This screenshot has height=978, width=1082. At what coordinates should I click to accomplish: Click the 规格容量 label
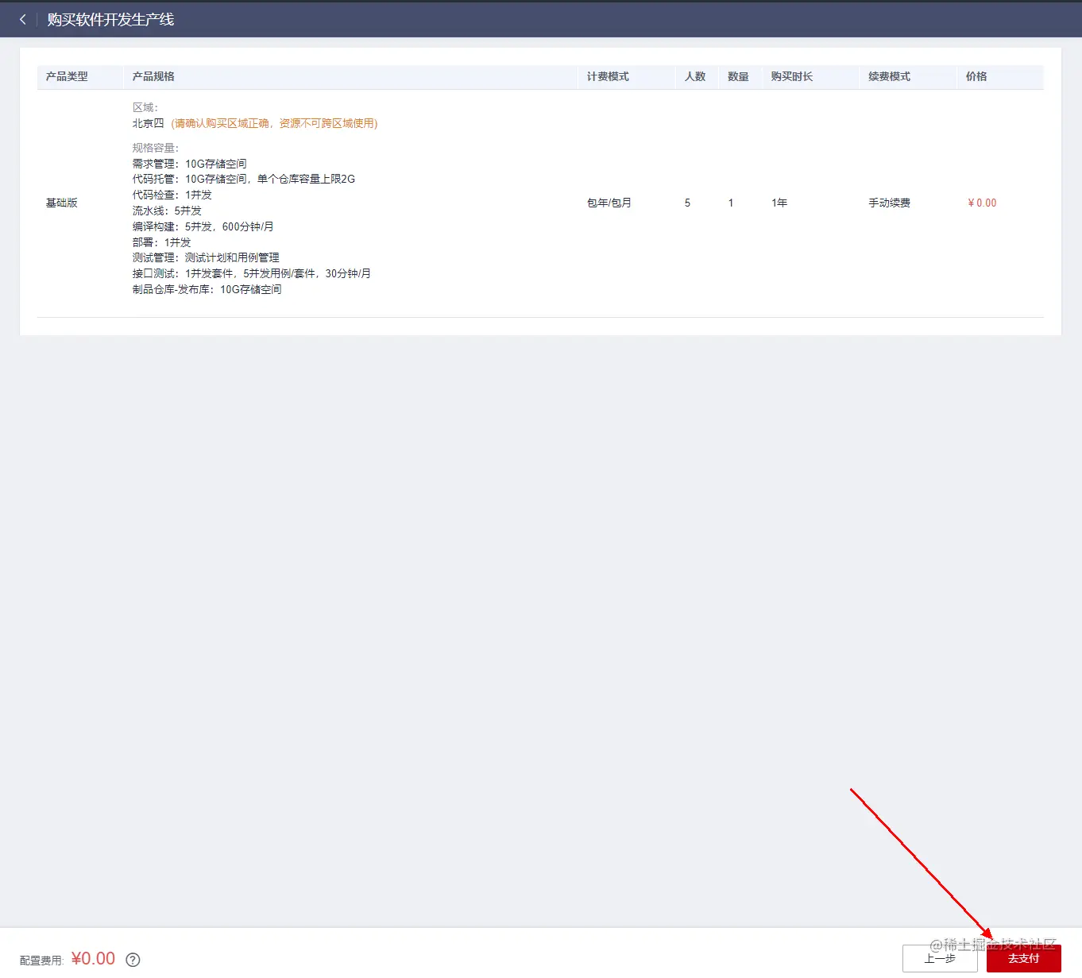tap(155, 148)
